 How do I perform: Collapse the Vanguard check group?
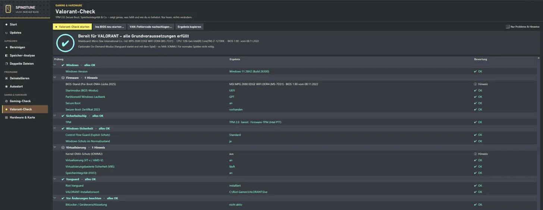pos(55,179)
